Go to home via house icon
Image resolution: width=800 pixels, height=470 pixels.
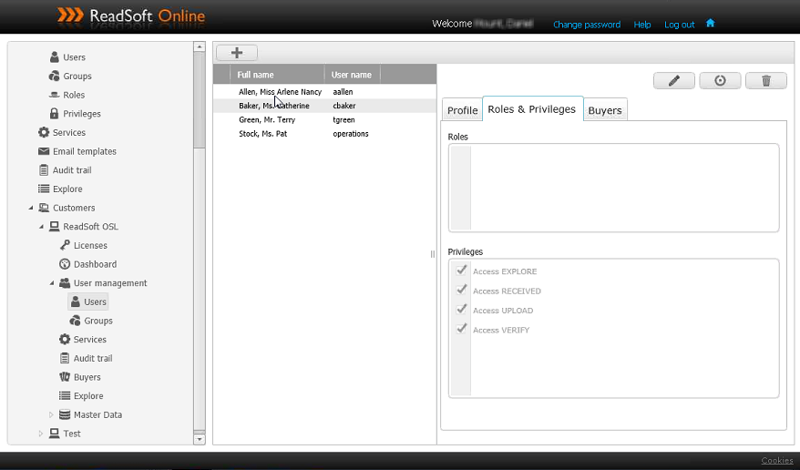[x=711, y=24]
